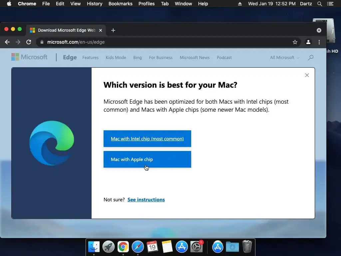The height and width of the screenshot is (256, 341).
Task: Open the Chrome application menu
Action: 27,4
